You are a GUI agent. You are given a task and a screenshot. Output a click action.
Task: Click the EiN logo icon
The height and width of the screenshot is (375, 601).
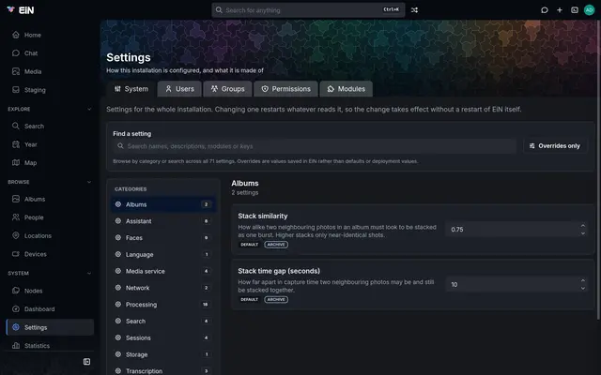(x=10, y=9)
